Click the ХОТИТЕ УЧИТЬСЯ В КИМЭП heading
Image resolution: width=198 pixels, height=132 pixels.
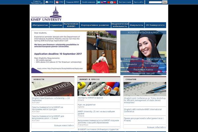click(x=143, y=32)
